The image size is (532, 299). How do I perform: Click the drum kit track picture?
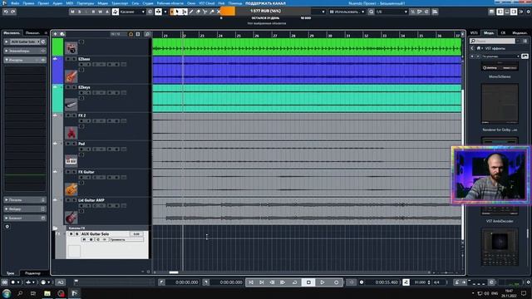(x=71, y=48)
